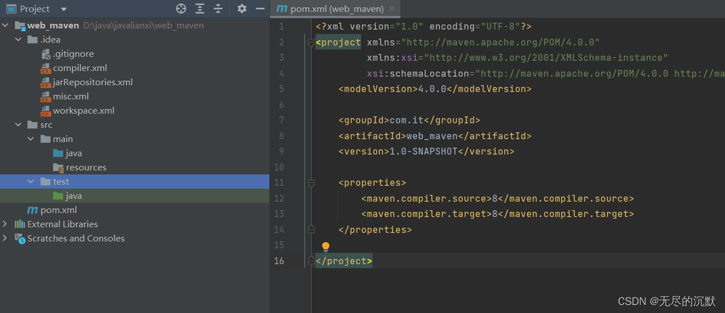725x313 pixels.
Task: Switch to pom.xml (web_maven) tab
Action: click(337, 9)
